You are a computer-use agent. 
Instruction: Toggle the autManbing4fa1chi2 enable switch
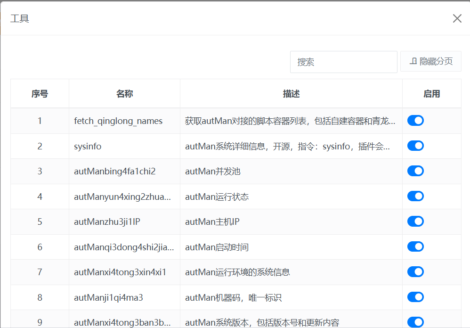[x=415, y=171]
